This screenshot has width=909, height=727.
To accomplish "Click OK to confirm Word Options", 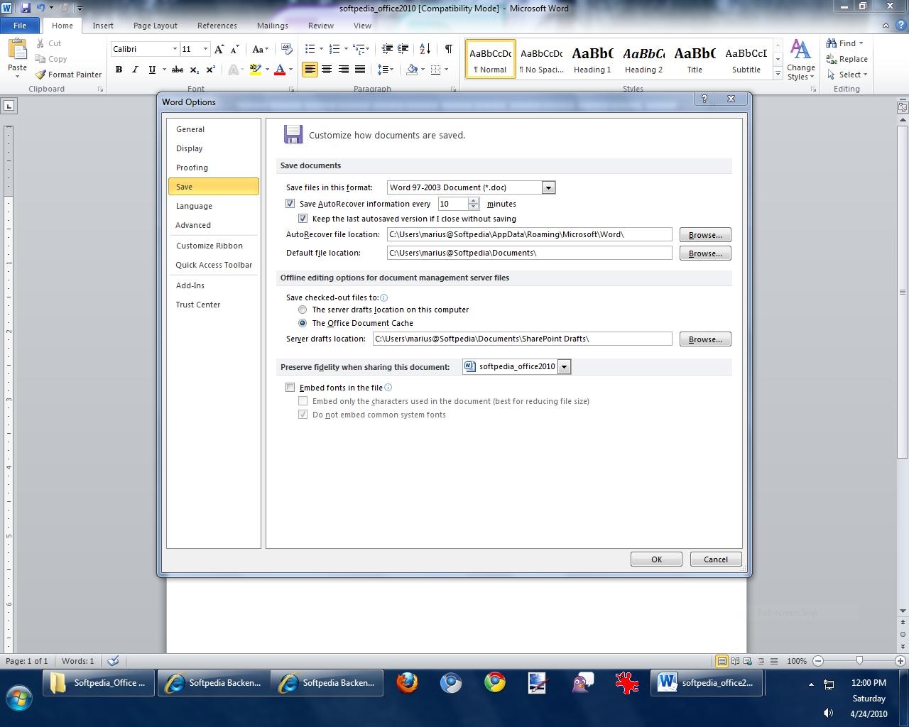I will pyautogui.click(x=655, y=559).
